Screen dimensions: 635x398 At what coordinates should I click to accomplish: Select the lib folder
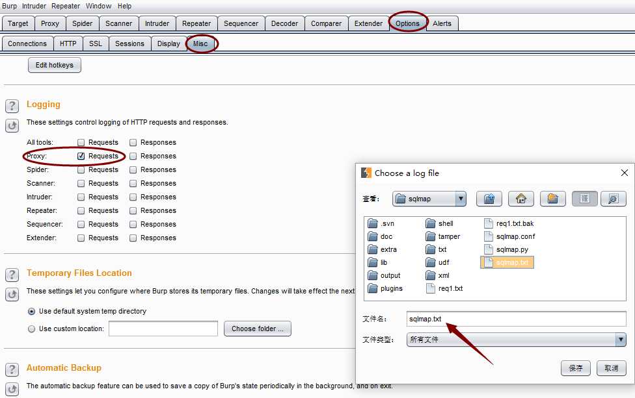pyautogui.click(x=378, y=262)
